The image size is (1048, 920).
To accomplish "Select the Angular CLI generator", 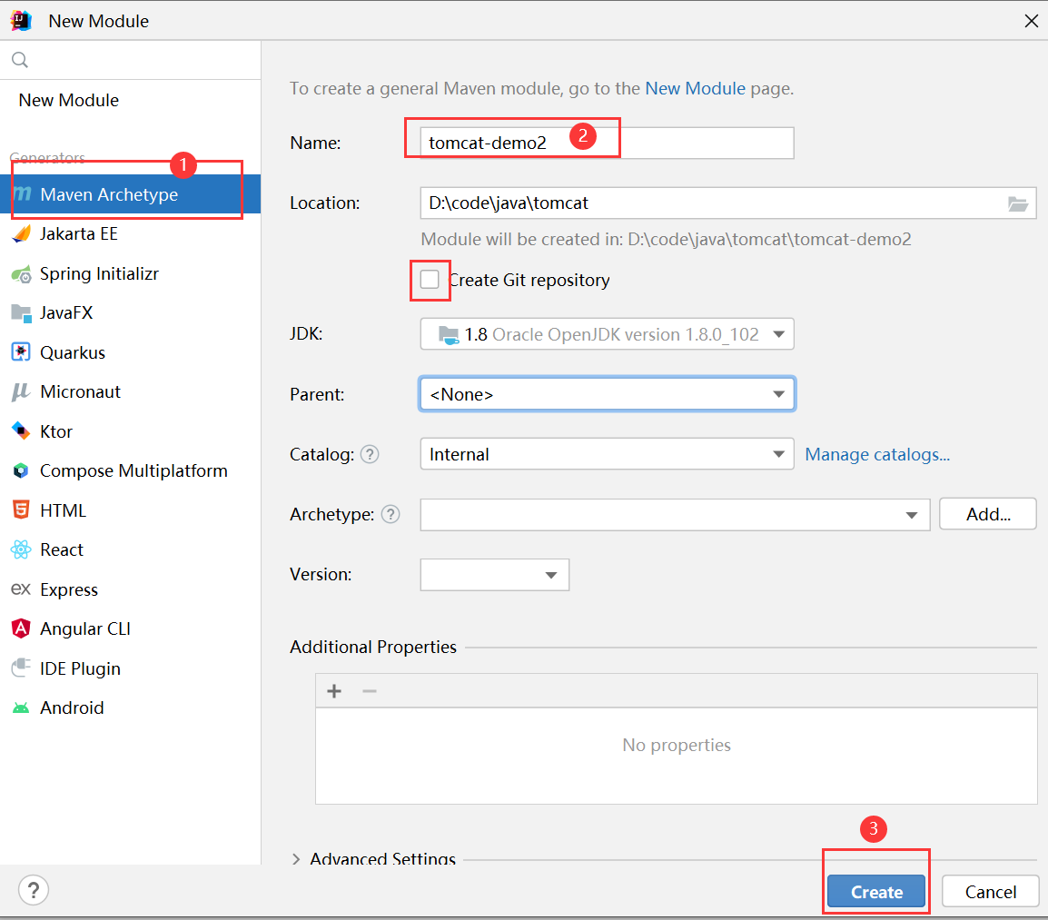I will pyautogui.click(x=131, y=628).
